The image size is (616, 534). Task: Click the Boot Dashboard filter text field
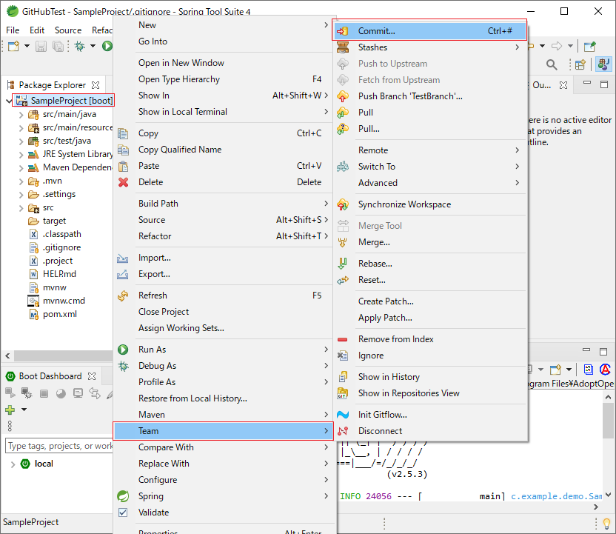(56, 445)
